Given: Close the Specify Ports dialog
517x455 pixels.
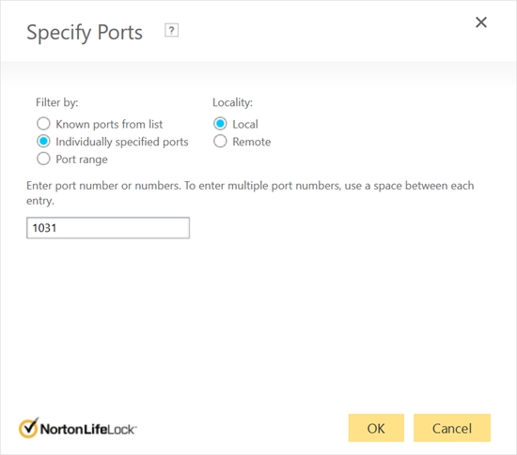Looking at the screenshot, I should pyautogui.click(x=481, y=23).
